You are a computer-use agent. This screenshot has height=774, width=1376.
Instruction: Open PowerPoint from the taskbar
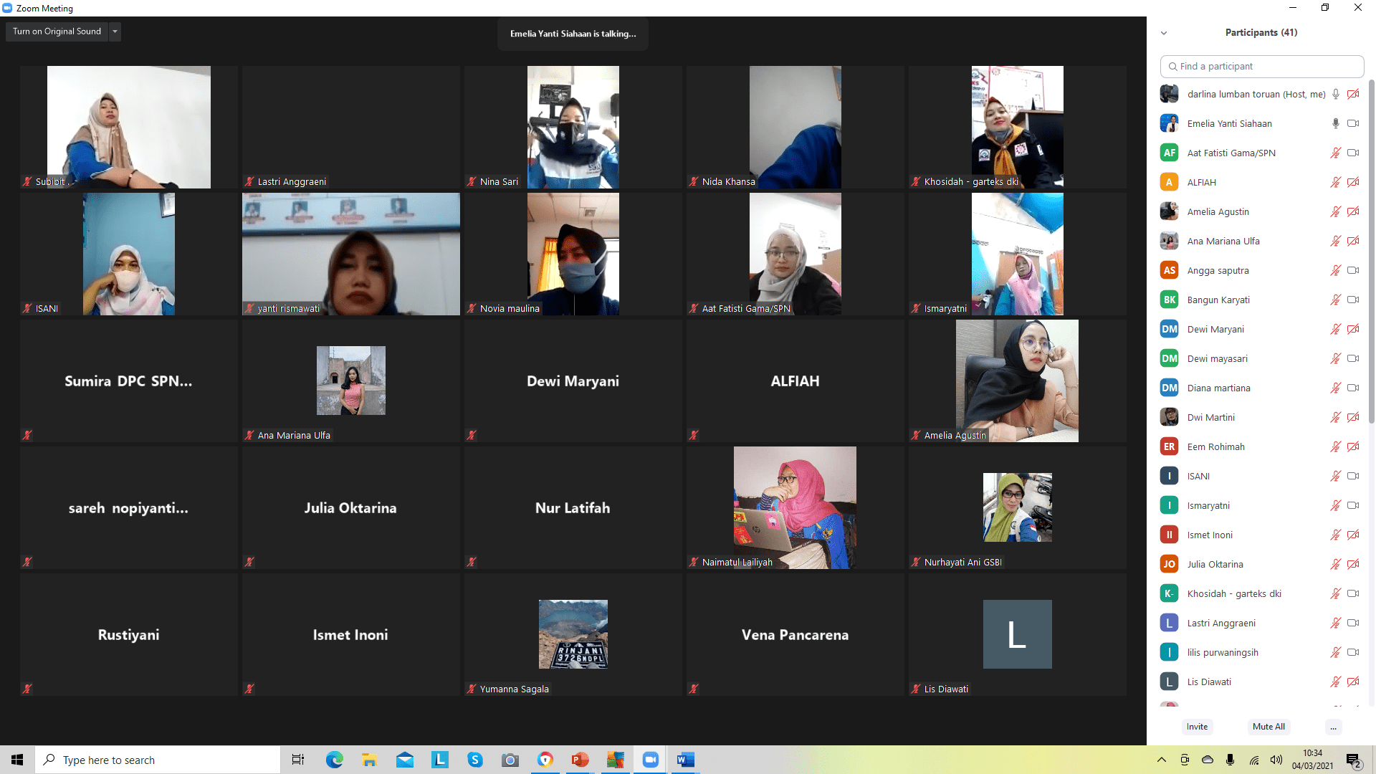click(x=580, y=760)
